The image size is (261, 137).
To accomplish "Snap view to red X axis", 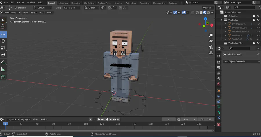I will [212, 25].
